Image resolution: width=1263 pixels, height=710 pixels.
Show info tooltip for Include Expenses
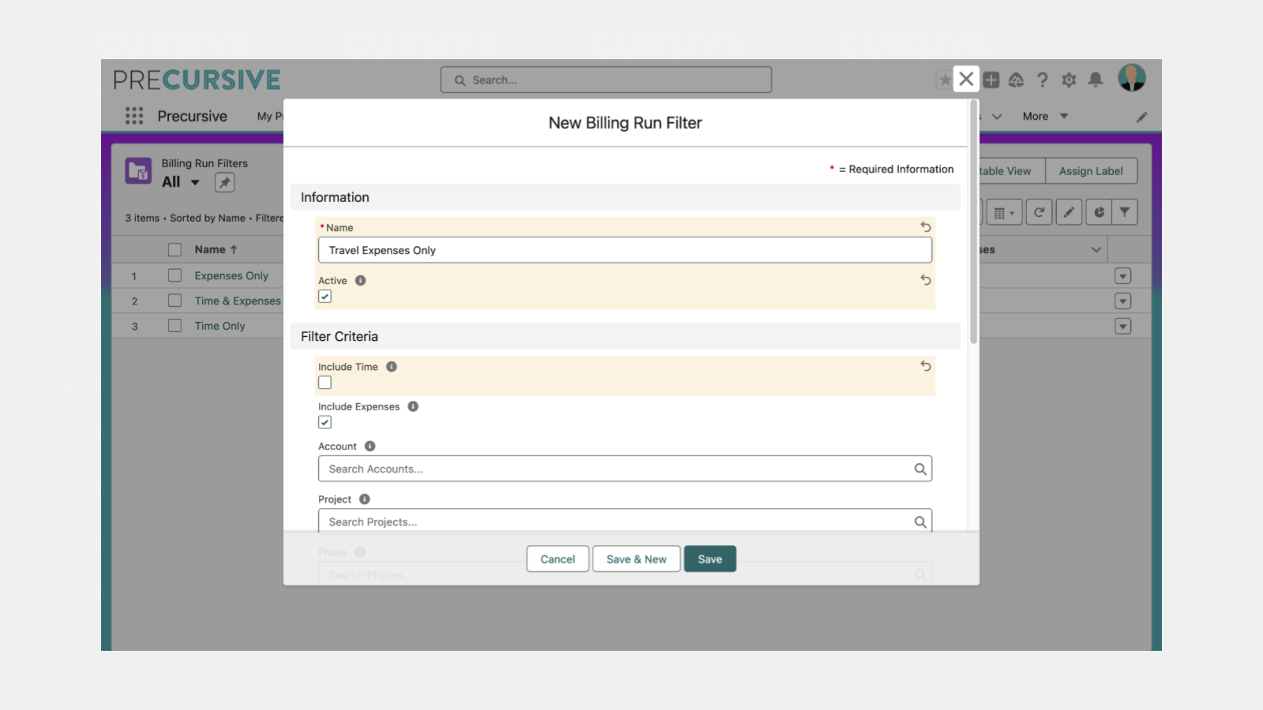tap(413, 407)
